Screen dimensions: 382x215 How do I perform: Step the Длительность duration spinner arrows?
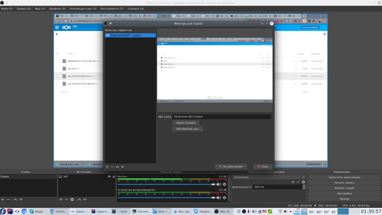coord(304,187)
